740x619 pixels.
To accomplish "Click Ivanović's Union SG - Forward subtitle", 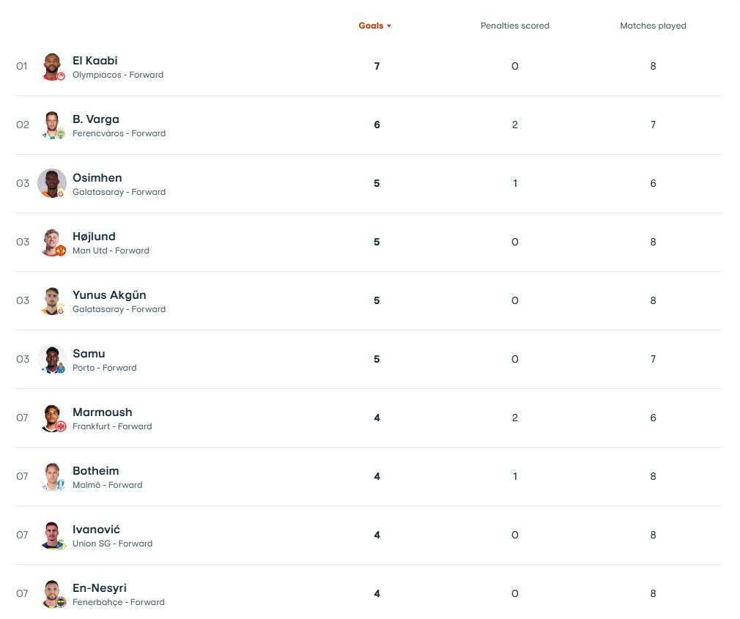I will pos(112,544).
